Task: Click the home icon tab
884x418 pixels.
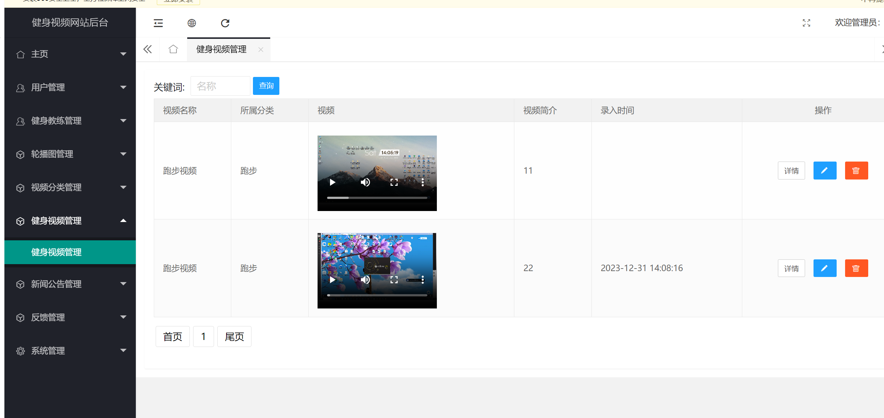Action: (x=173, y=49)
